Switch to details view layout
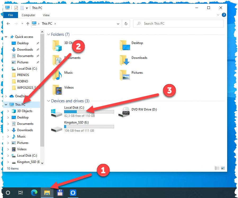 pyautogui.click(x=217, y=168)
